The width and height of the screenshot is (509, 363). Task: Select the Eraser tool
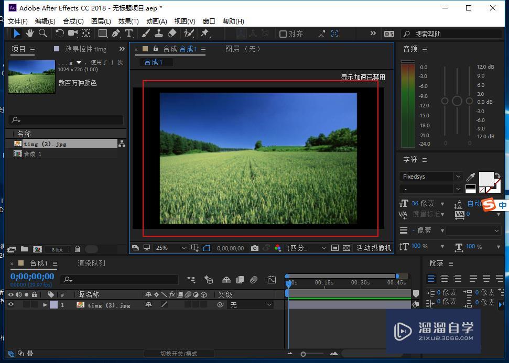coord(172,34)
